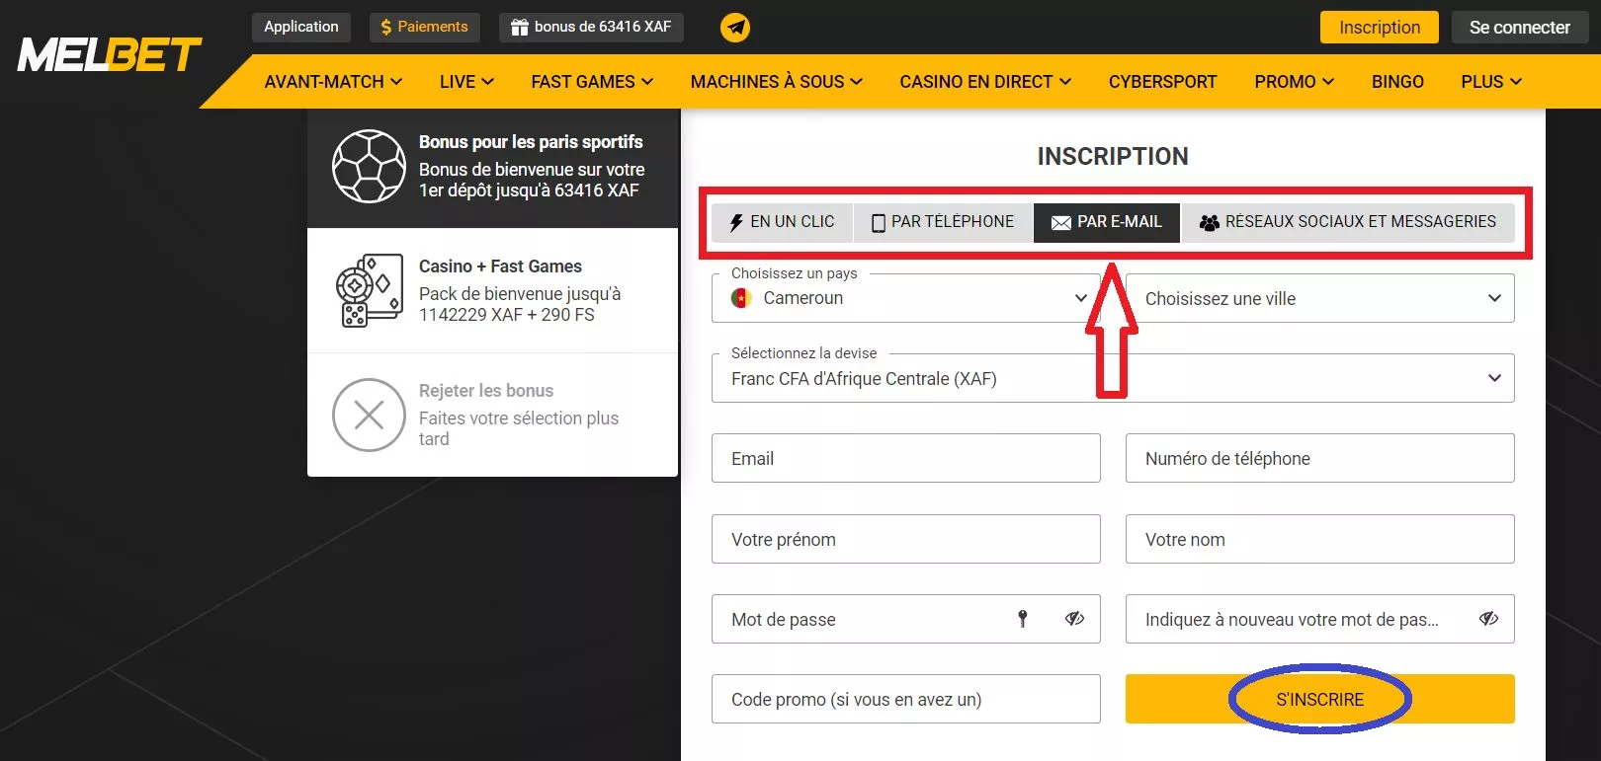Click the envelope icon on Par e-mail tab
This screenshot has width=1601, height=761.
click(1061, 223)
